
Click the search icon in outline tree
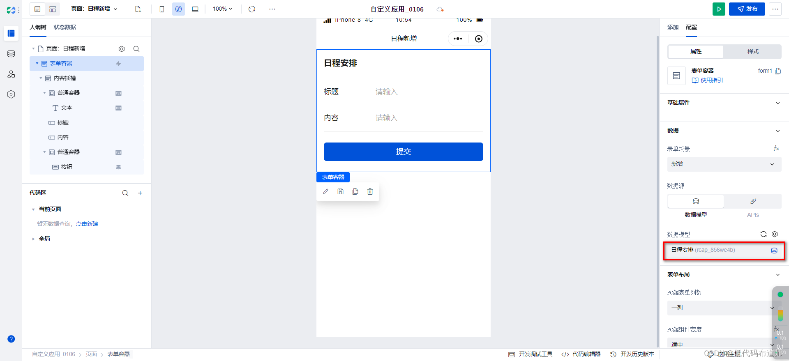[136, 49]
